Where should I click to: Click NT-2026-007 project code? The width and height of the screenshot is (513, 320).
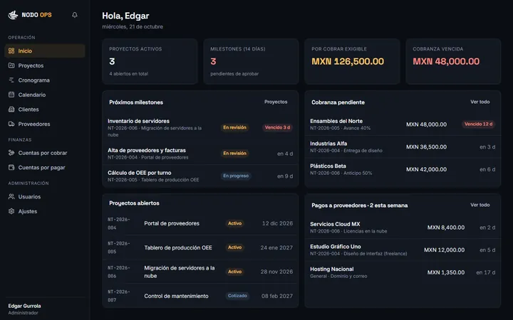click(119, 296)
